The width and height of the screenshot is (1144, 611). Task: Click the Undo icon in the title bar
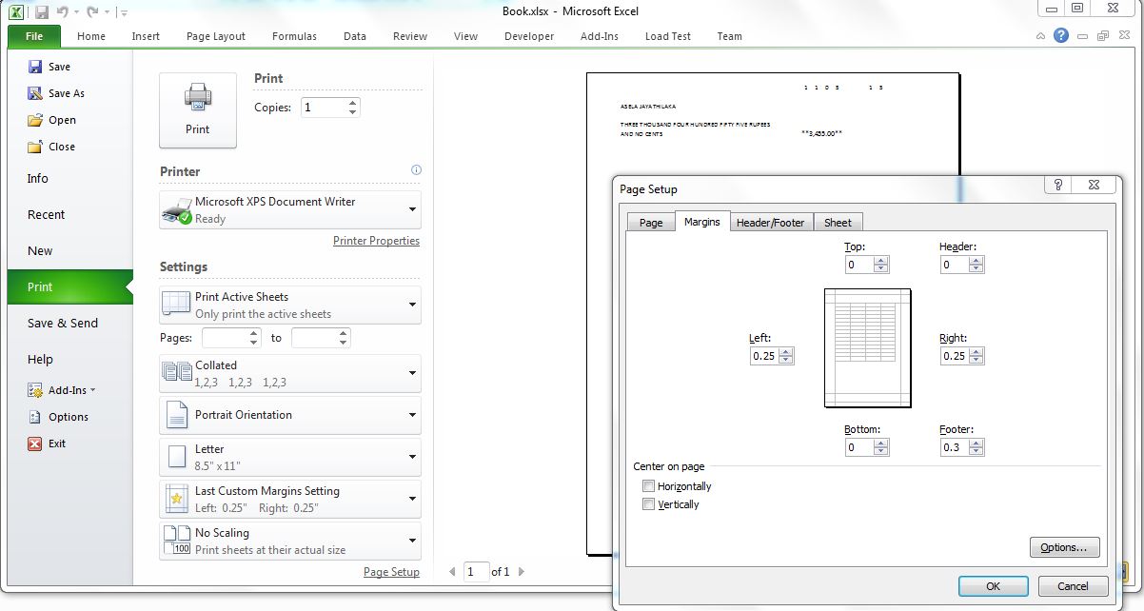(x=63, y=12)
